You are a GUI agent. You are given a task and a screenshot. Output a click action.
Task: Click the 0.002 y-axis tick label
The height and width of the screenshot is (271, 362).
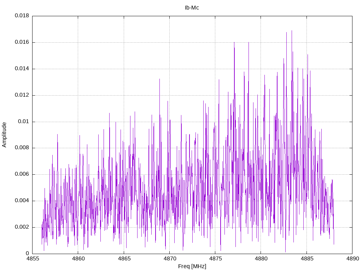(x=22, y=227)
